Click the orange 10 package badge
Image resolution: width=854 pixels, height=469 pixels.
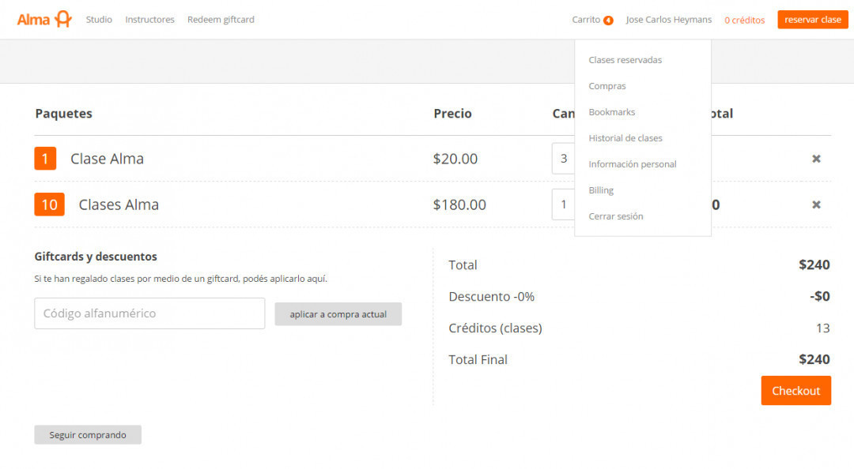pyautogui.click(x=49, y=204)
